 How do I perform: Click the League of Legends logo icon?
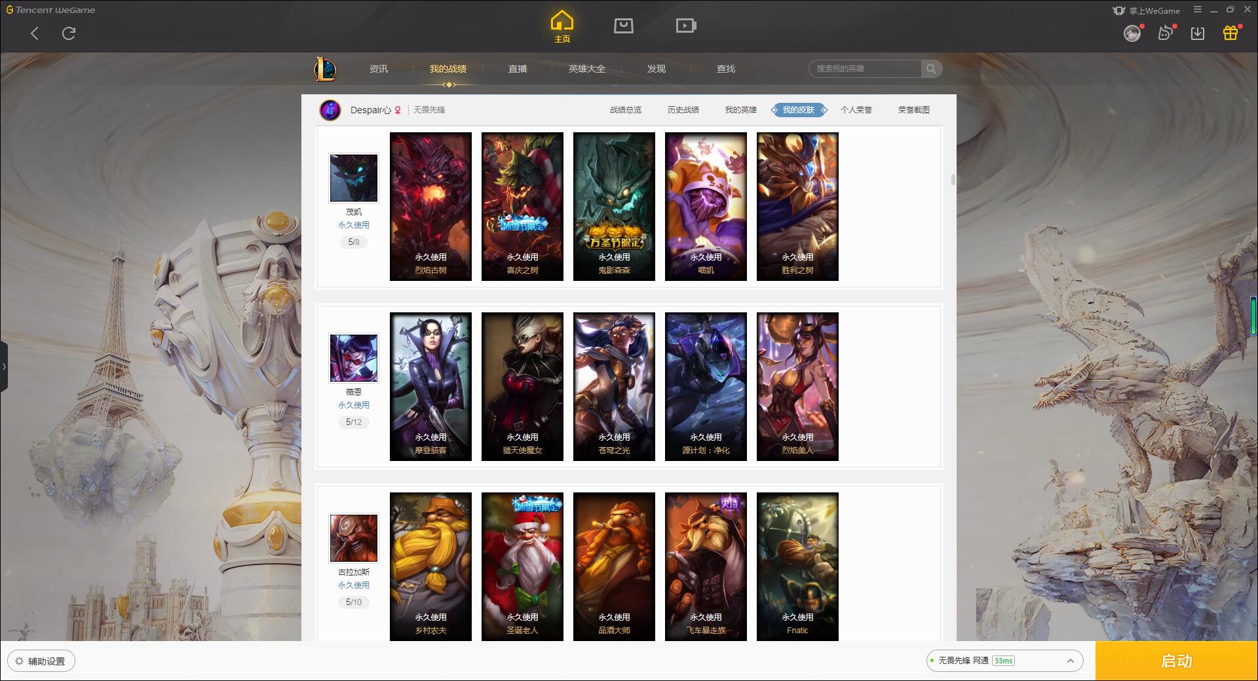[326, 69]
